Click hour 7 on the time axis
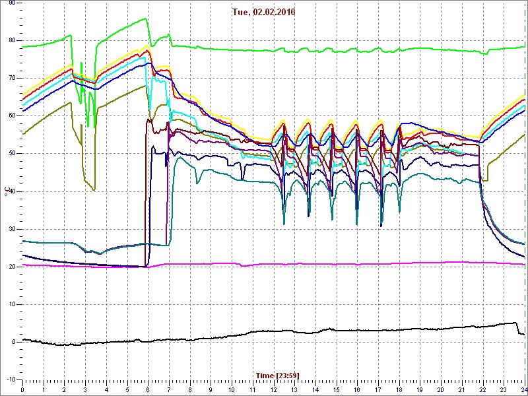Image resolution: width=528 pixels, height=396 pixels. [x=169, y=389]
